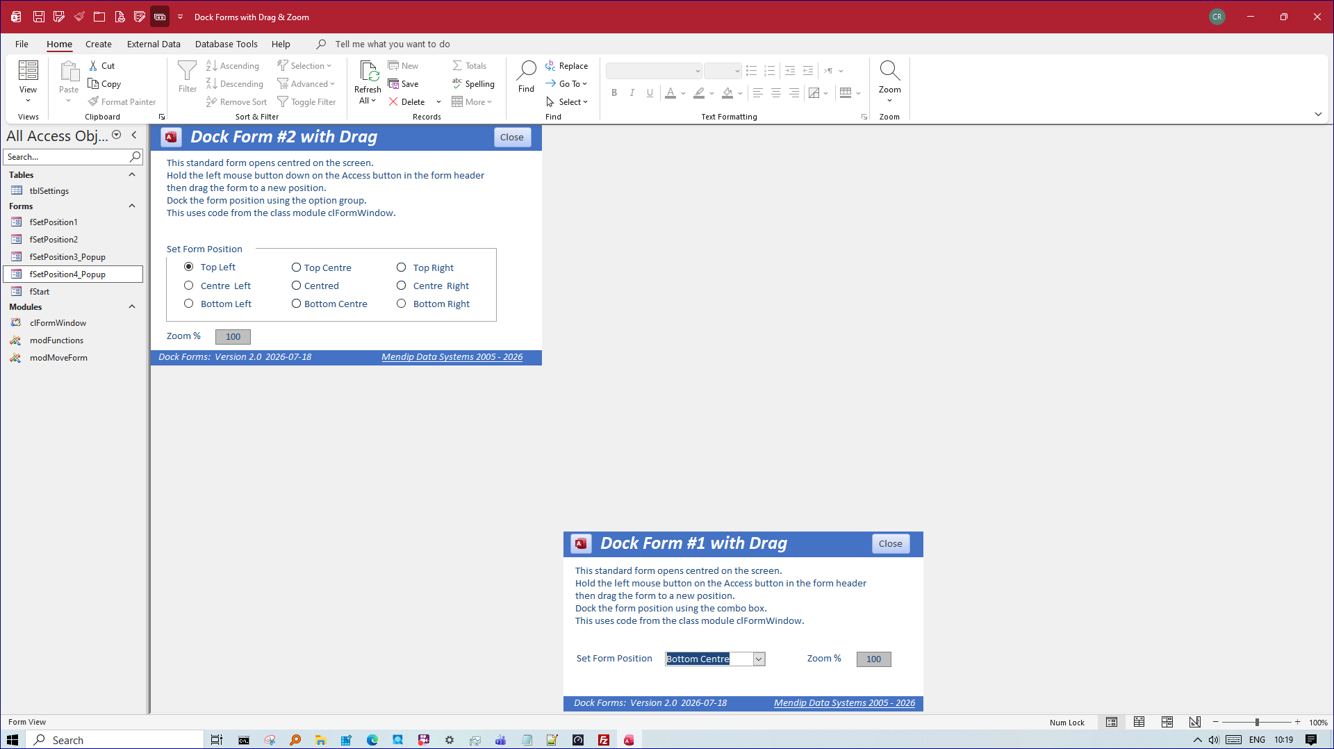1334x749 pixels.
Task: Click the status bar zoom slider handle
Action: point(1257,723)
